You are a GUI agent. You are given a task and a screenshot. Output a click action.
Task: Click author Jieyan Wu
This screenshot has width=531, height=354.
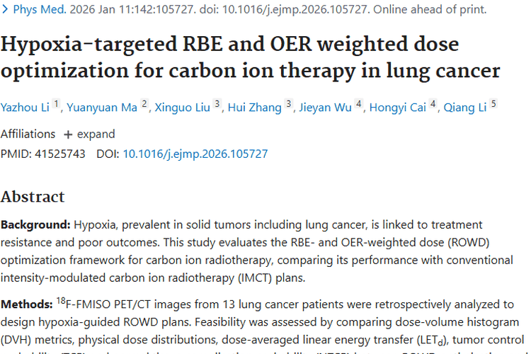click(x=325, y=107)
